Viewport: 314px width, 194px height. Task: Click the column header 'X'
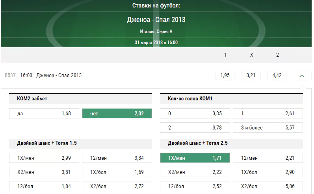(x=251, y=55)
